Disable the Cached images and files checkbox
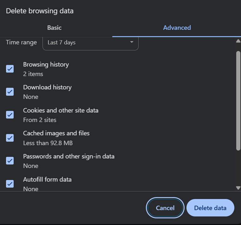The image size is (241, 225). pos(10,138)
